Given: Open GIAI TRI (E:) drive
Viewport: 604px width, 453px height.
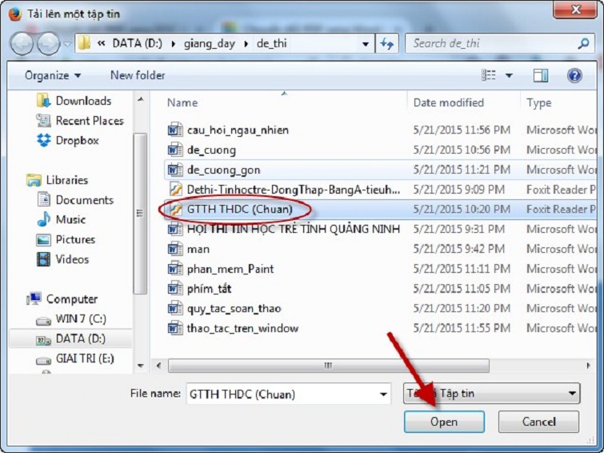Looking at the screenshot, I should 75,359.
